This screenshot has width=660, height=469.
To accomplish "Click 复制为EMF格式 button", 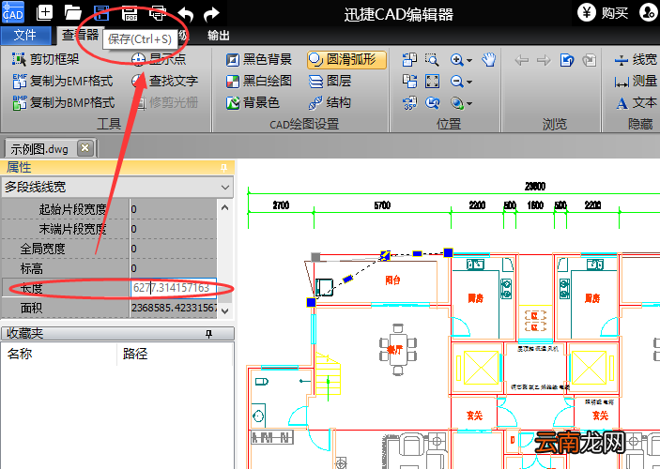I will coord(63,81).
